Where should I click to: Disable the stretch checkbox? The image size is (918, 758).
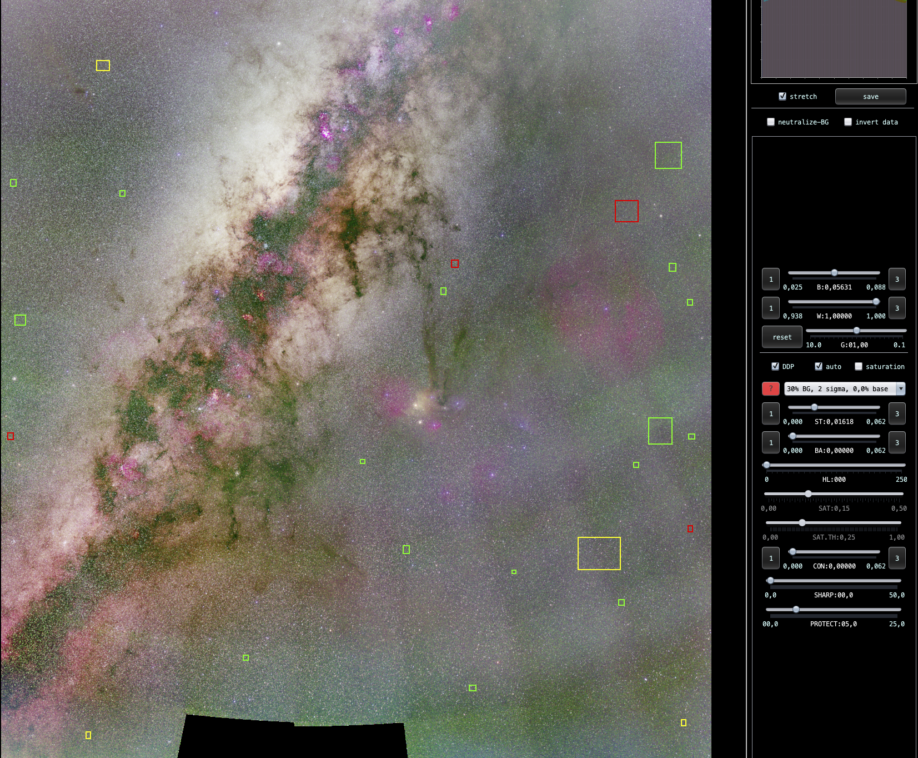[x=782, y=96]
